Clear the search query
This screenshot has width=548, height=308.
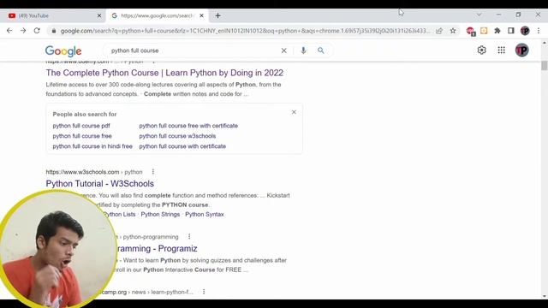click(283, 50)
